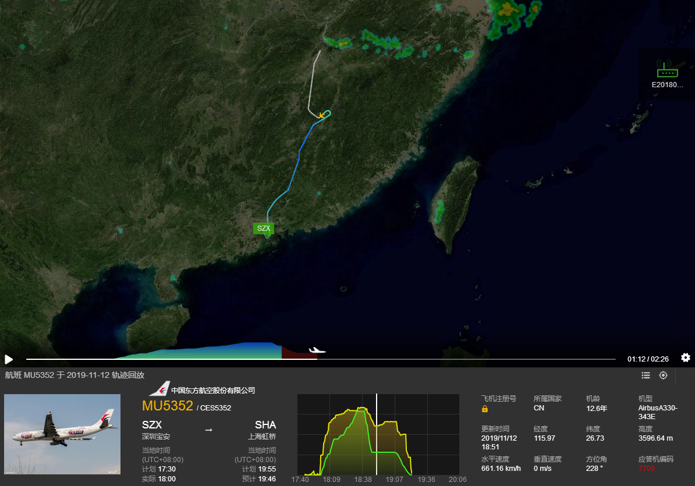Screen dimensions: 695x486
Task: Click the elapsed time indicator 01:12 / 02:26
Action: (x=648, y=359)
